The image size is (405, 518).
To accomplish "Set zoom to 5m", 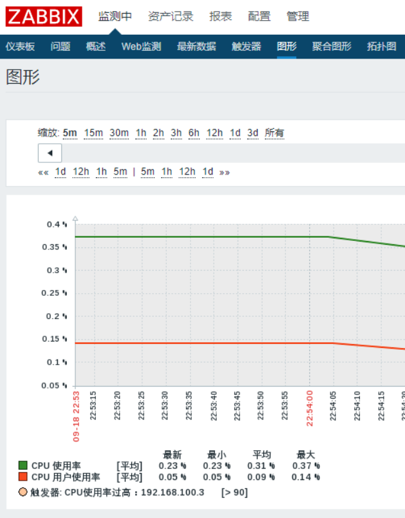I will coord(70,133).
